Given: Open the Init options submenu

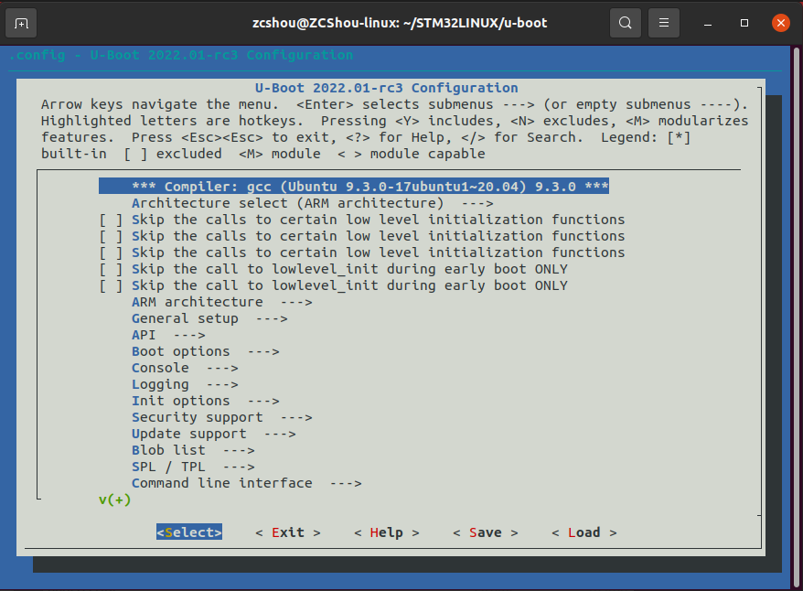Looking at the screenshot, I should point(206,401).
